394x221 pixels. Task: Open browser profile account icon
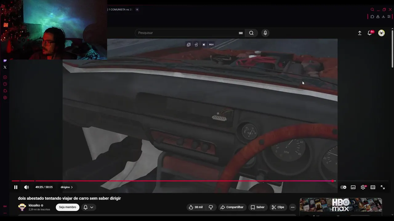[x=378, y=17]
